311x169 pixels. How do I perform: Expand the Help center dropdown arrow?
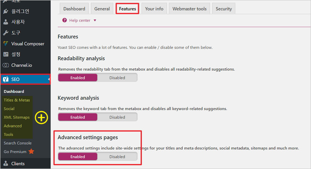click(x=95, y=21)
